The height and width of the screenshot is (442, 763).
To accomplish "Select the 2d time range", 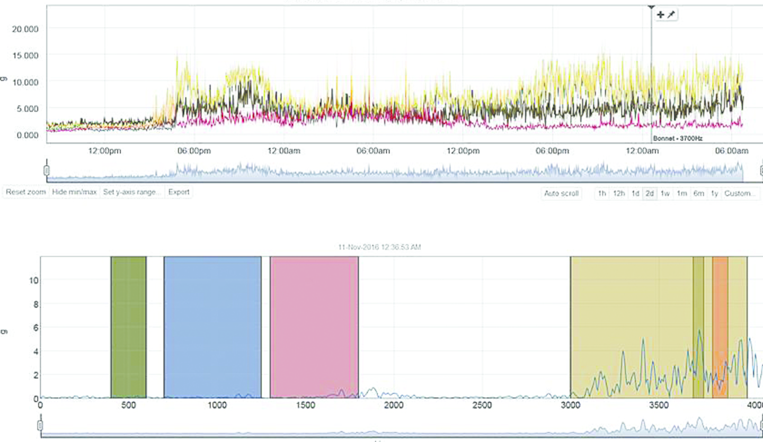I will click(x=650, y=194).
